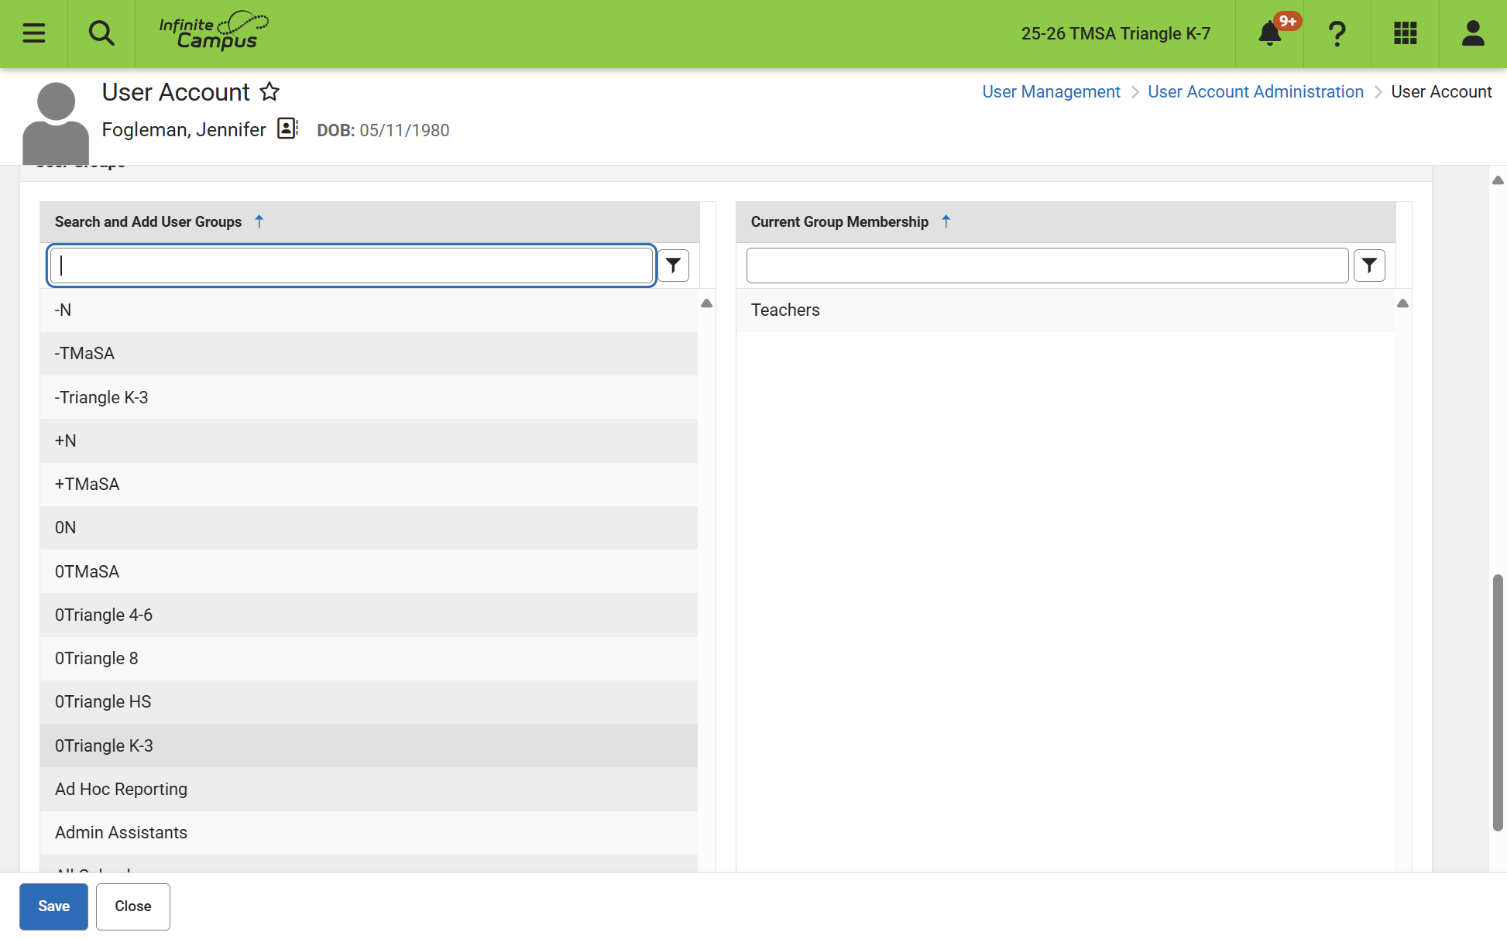Select the 0Triangle K-3 group
Image resolution: width=1507 pixels, height=939 pixels.
(369, 745)
